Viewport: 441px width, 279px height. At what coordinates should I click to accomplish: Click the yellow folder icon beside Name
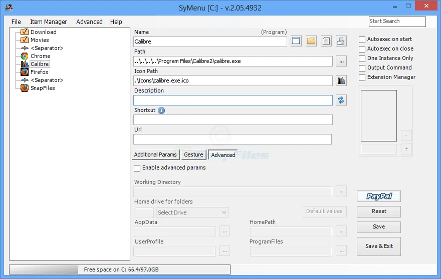click(x=311, y=41)
